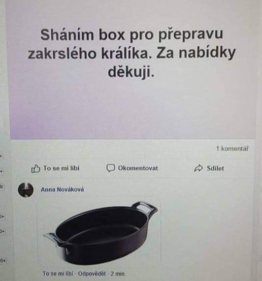Choose the "Sdílet" label to share the post
This screenshot has height=281, width=262.
pos(215,168)
